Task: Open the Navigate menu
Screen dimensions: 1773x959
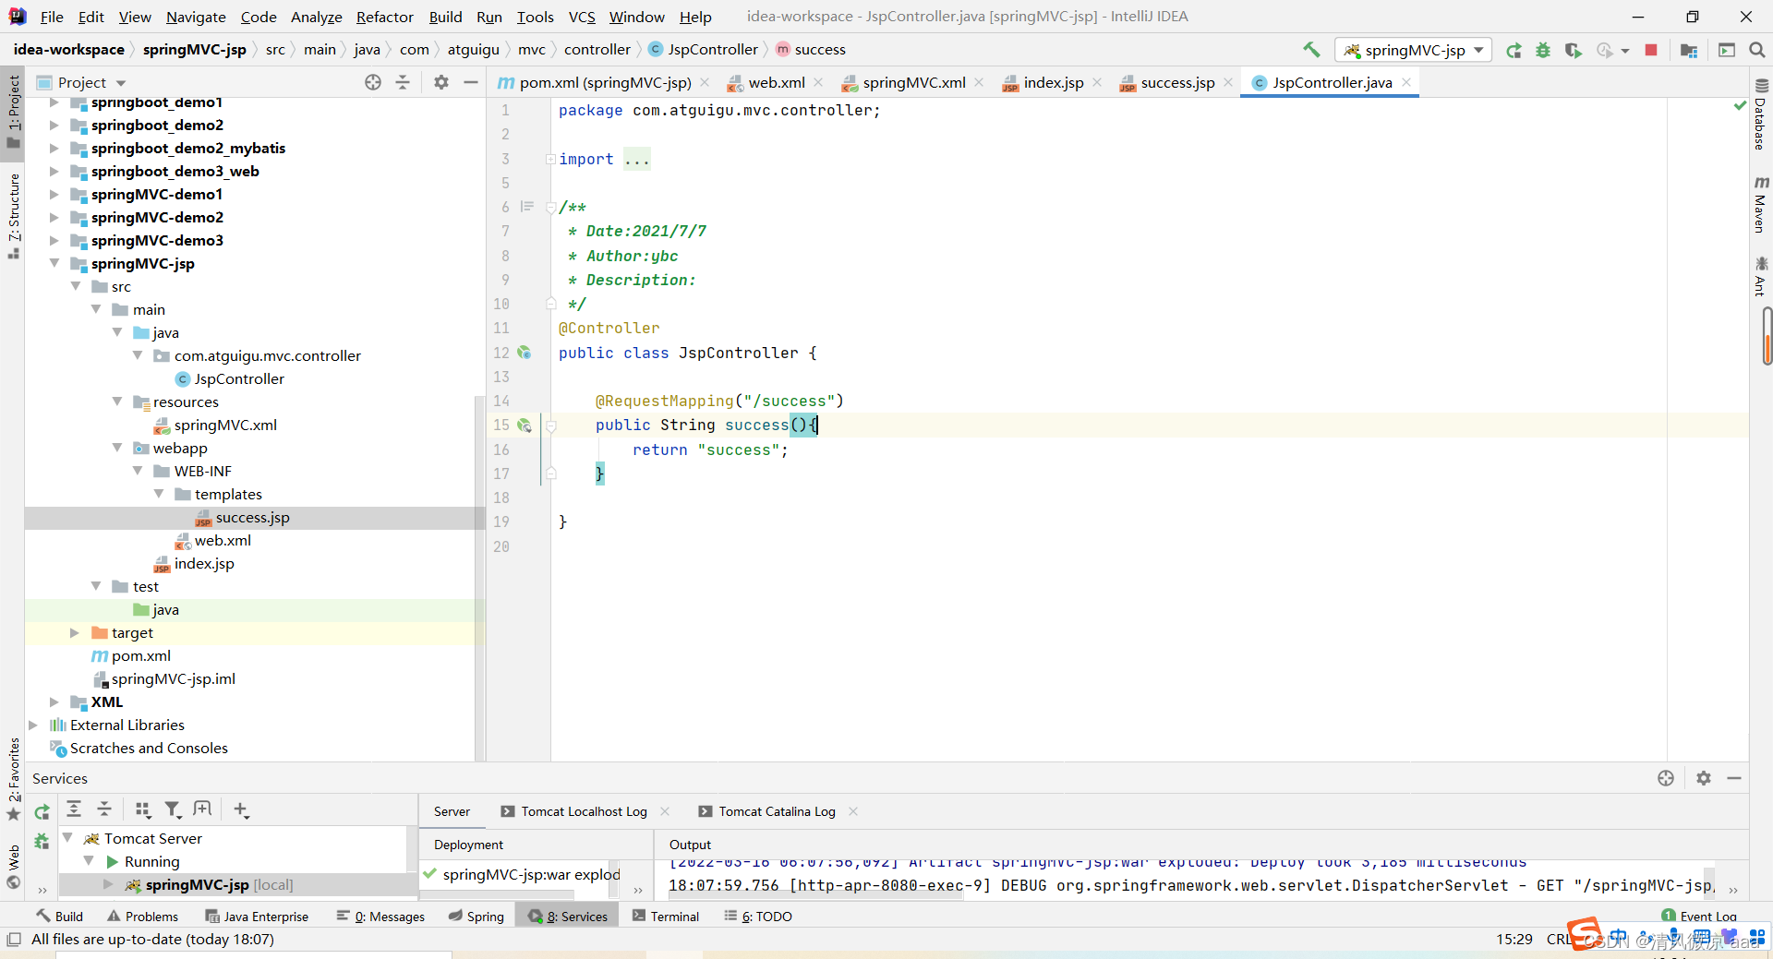Action: coord(196,17)
